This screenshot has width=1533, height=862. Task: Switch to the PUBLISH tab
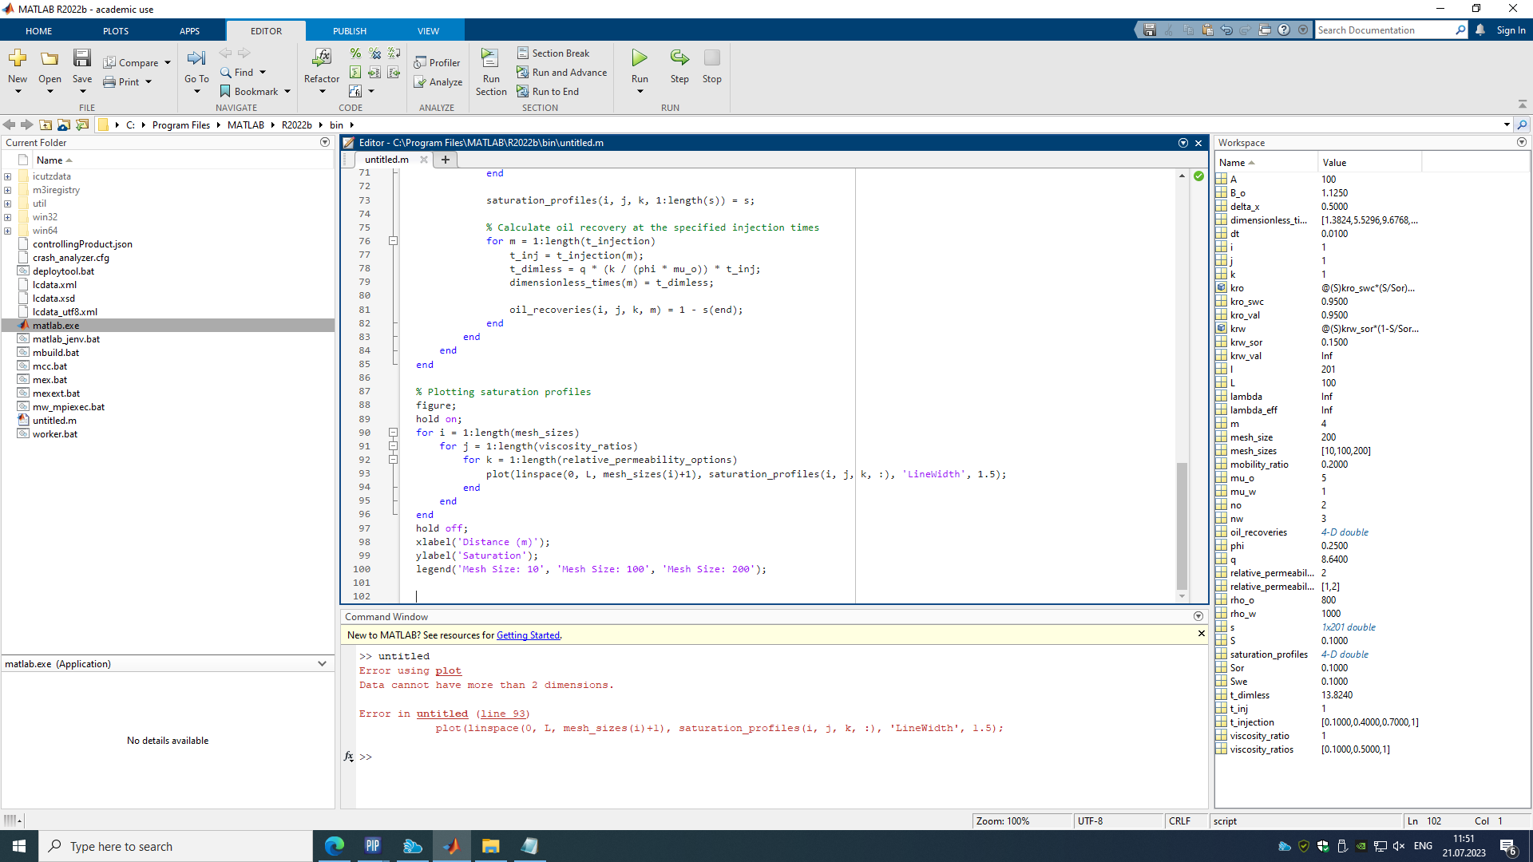[350, 31]
